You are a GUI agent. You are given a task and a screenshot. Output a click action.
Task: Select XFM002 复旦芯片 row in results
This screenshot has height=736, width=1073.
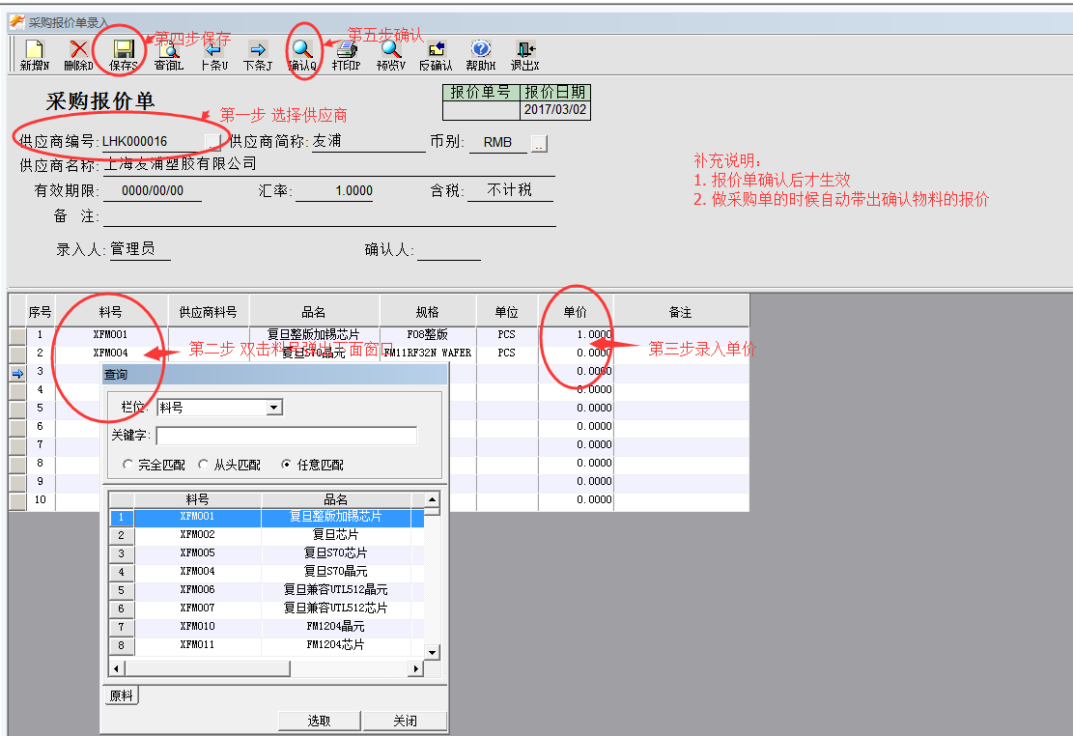click(x=267, y=535)
